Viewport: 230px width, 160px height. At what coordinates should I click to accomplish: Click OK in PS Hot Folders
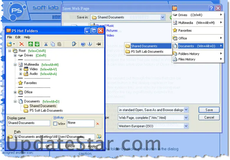pos(48,146)
